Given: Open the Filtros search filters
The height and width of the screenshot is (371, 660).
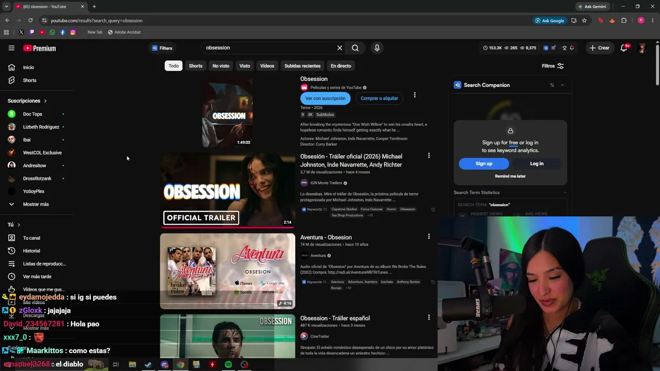Looking at the screenshot, I should click(553, 66).
